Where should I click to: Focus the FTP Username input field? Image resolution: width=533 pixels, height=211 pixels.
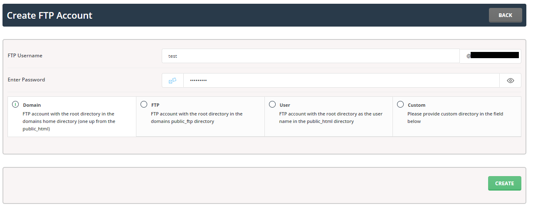click(x=310, y=56)
